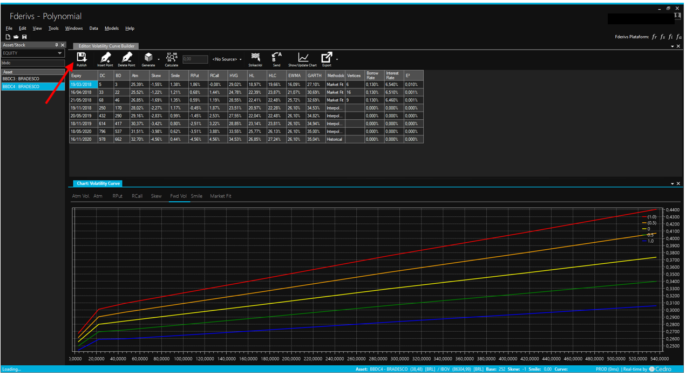
Task: Switch to the Skew chart tab
Action: pyautogui.click(x=156, y=196)
